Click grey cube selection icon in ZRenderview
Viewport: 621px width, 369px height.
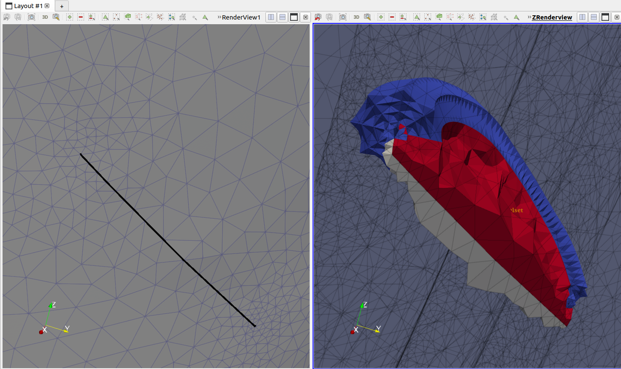coord(494,17)
